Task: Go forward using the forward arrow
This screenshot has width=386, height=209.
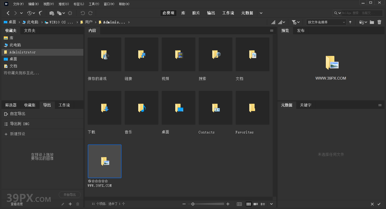Action: click(x=15, y=13)
